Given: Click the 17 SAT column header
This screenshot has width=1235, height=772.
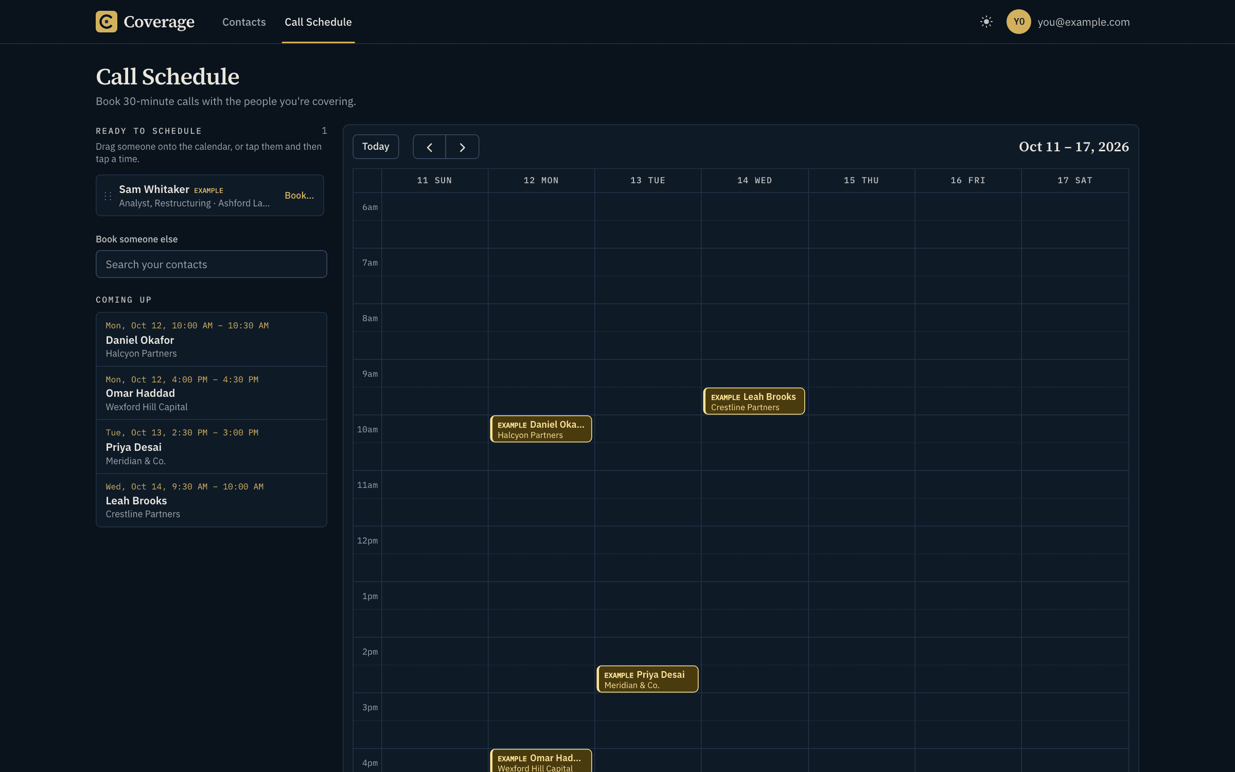Looking at the screenshot, I should pos(1075,181).
